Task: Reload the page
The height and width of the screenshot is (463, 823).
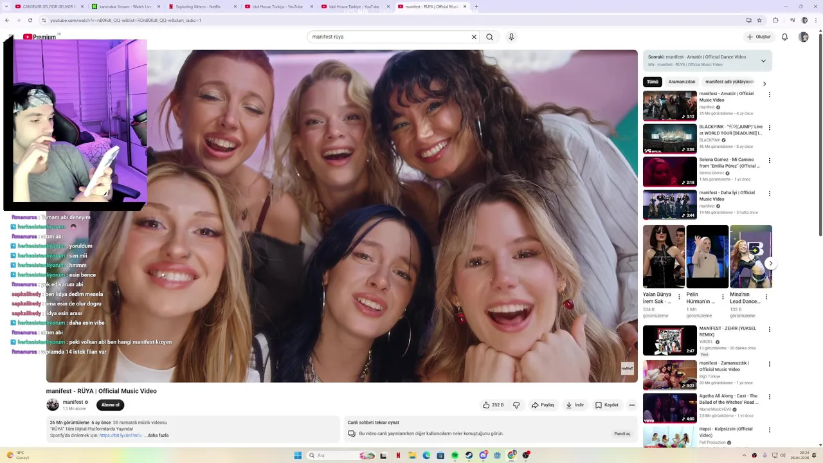Action: click(32, 20)
